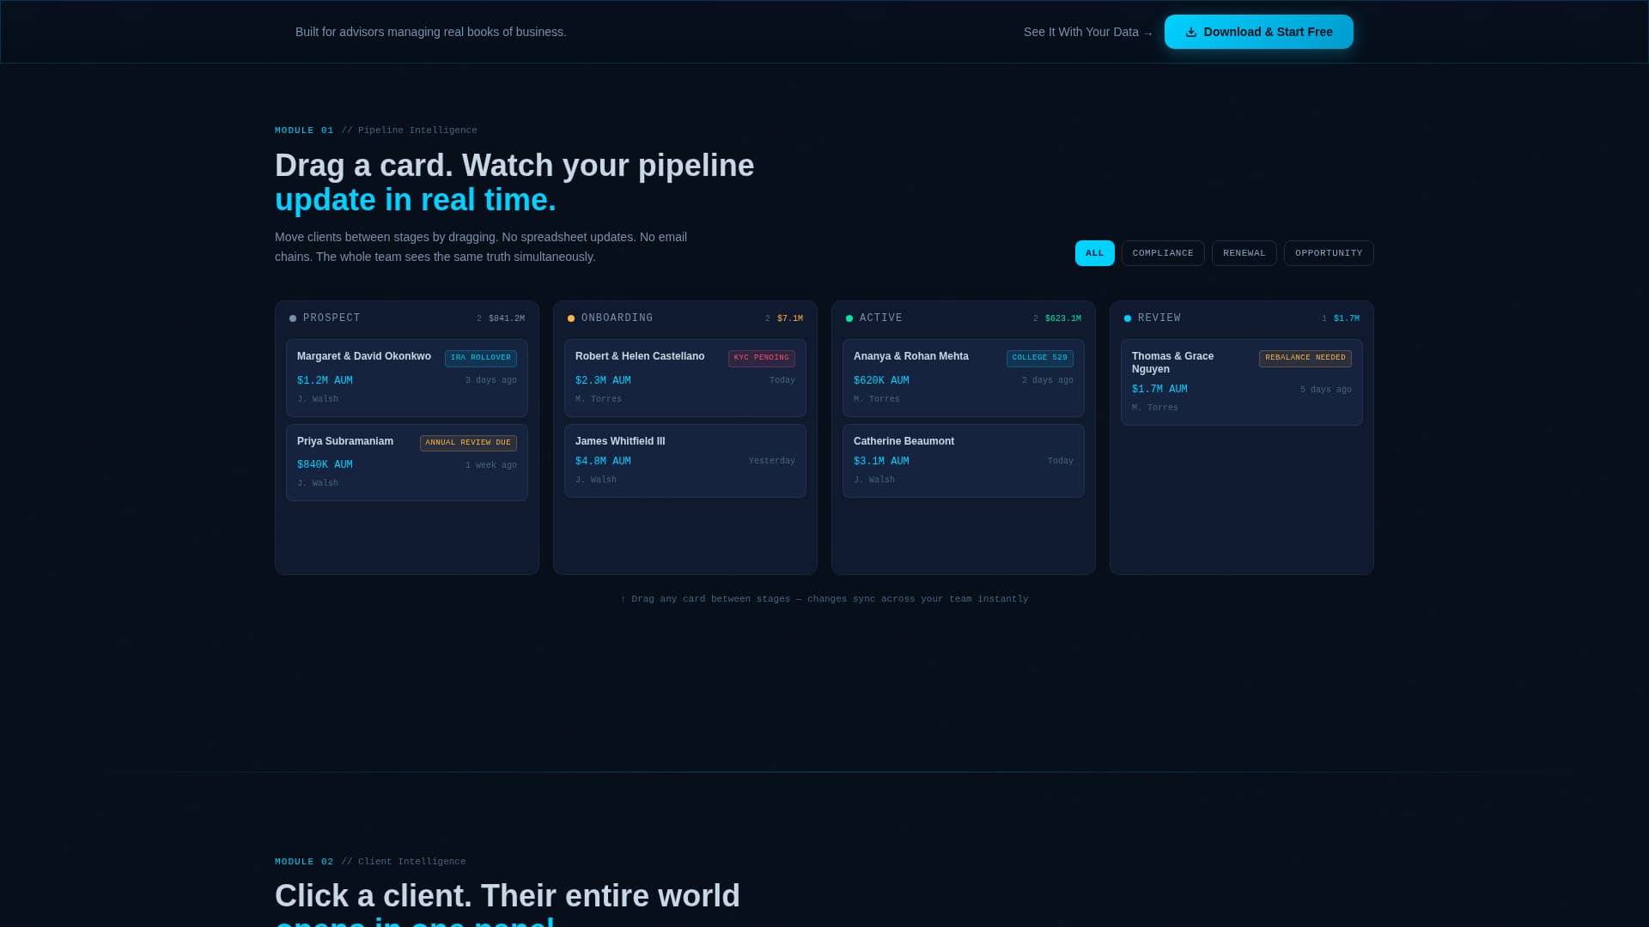Click the COLLEGE 529 color badge on Mehta card
Image resolution: width=1649 pixels, height=927 pixels.
click(x=1039, y=358)
